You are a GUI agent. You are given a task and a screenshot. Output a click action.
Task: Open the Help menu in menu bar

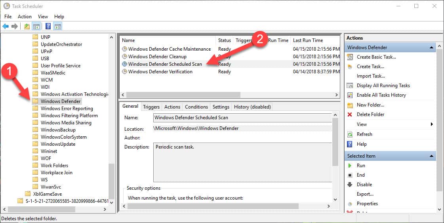59,16
